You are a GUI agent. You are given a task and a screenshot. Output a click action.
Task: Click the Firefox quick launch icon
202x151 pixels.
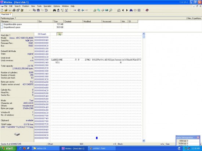click(24, 148)
